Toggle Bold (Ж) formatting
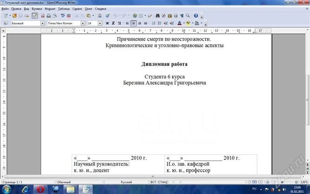This screenshot has width=310, height=194. [107, 23]
